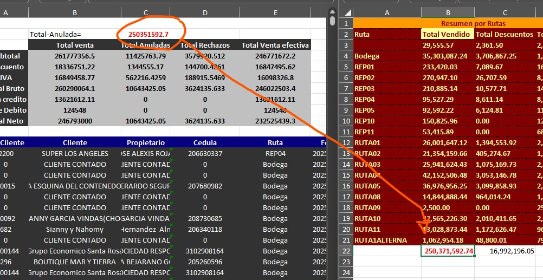Select the red total cell 250,371,592.74
This screenshot has height=280, width=543.
click(x=448, y=251)
